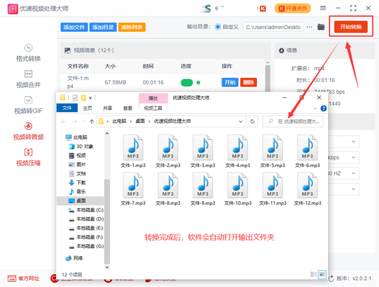
Task: Open the 主页 ribbon tab
Action: pyautogui.click(x=88, y=108)
